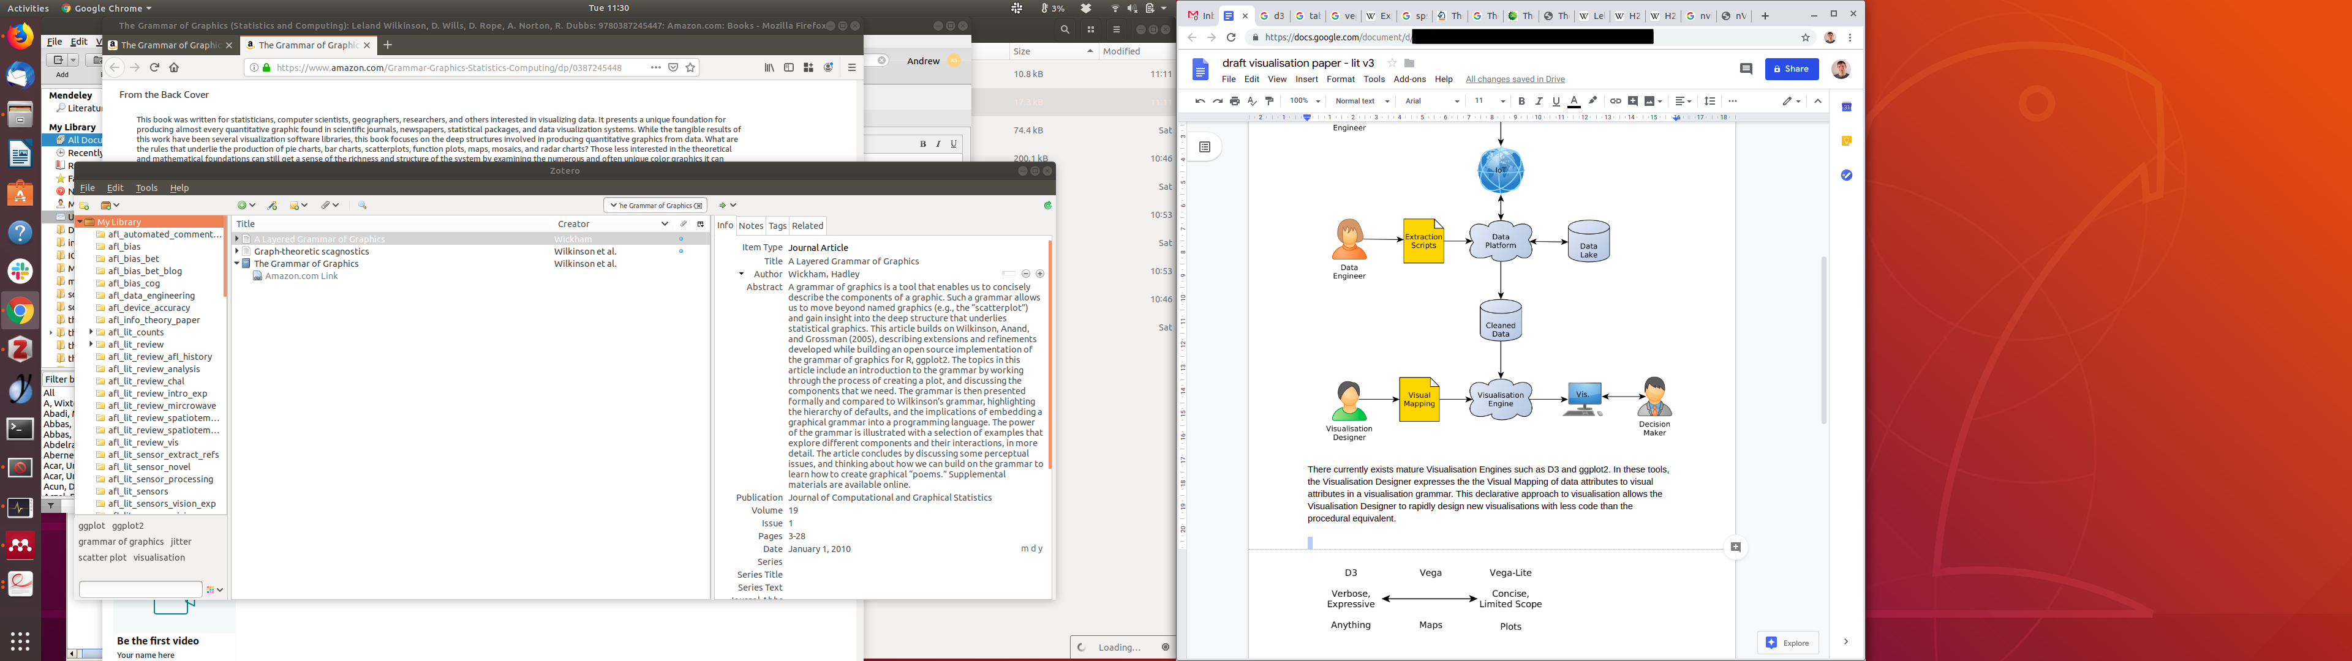Click the blue Share button
2352x661 pixels.
pyautogui.click(x=1792, y=69)
